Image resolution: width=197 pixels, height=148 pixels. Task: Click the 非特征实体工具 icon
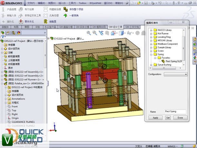pyautogui.click(x=21, y=16)
